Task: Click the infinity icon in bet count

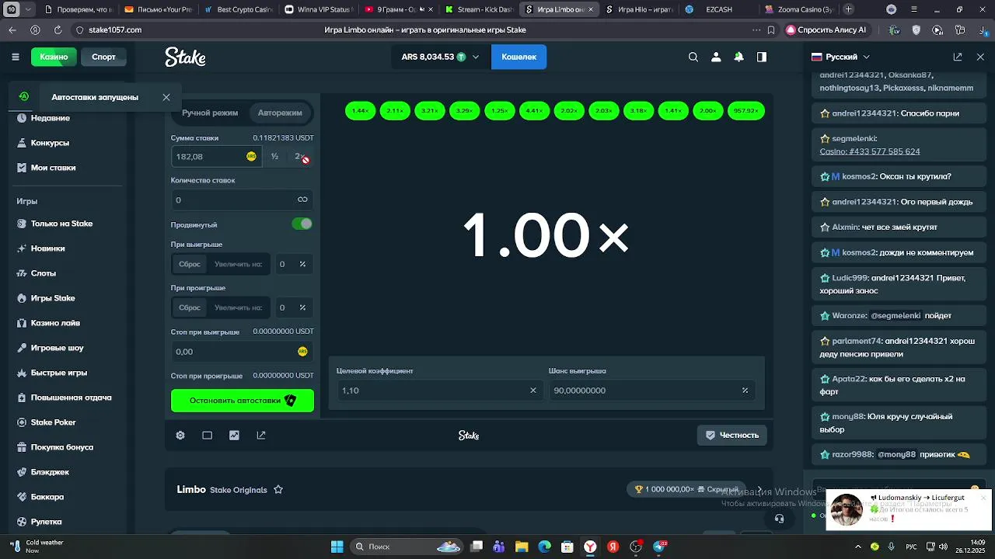Action: pyautogui.click(x=302, y=200)
